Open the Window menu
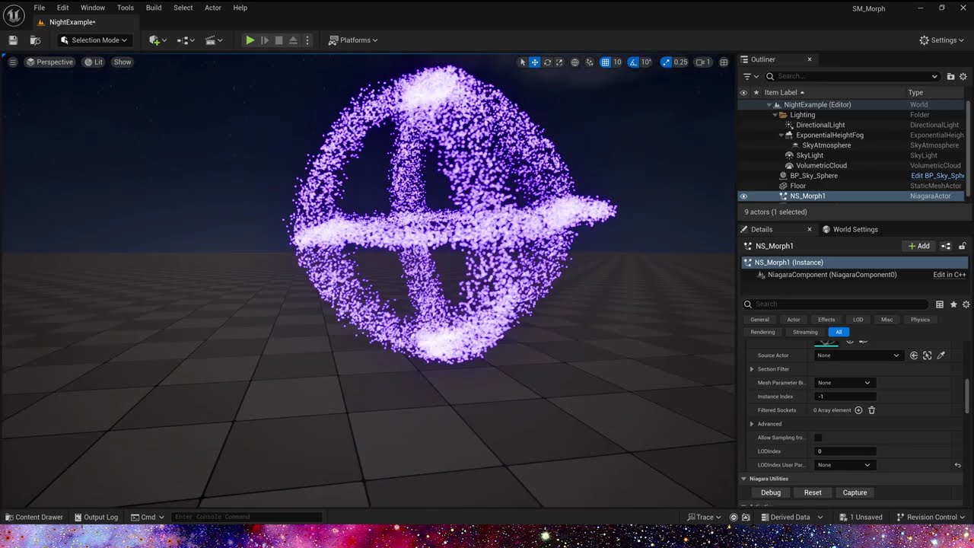Image resolution: width=974 pixels, height=548 pixels. click(93, 8)
